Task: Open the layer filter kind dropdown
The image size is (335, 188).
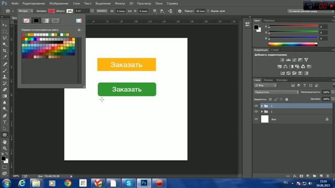Action: click(265, 86)
